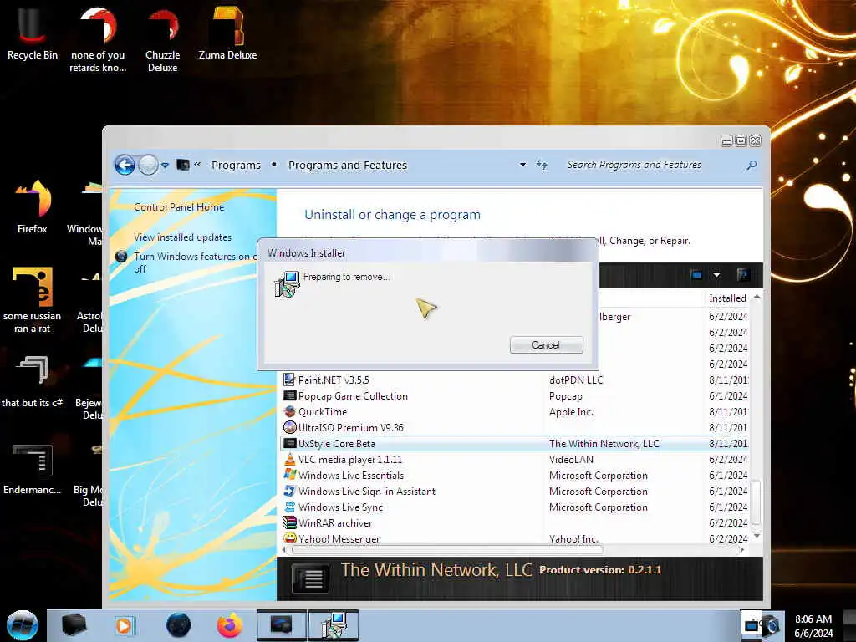The width and height of the screenshot is (856, 642).
Task: Click The Within Network, LLC publisher cell
Action: pos(604,443)
